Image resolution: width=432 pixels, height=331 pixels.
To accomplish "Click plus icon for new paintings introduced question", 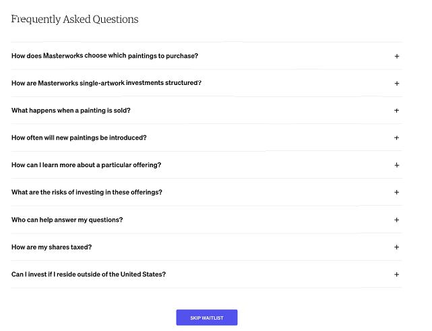I will pyautogui.click(x=397, y=138).
